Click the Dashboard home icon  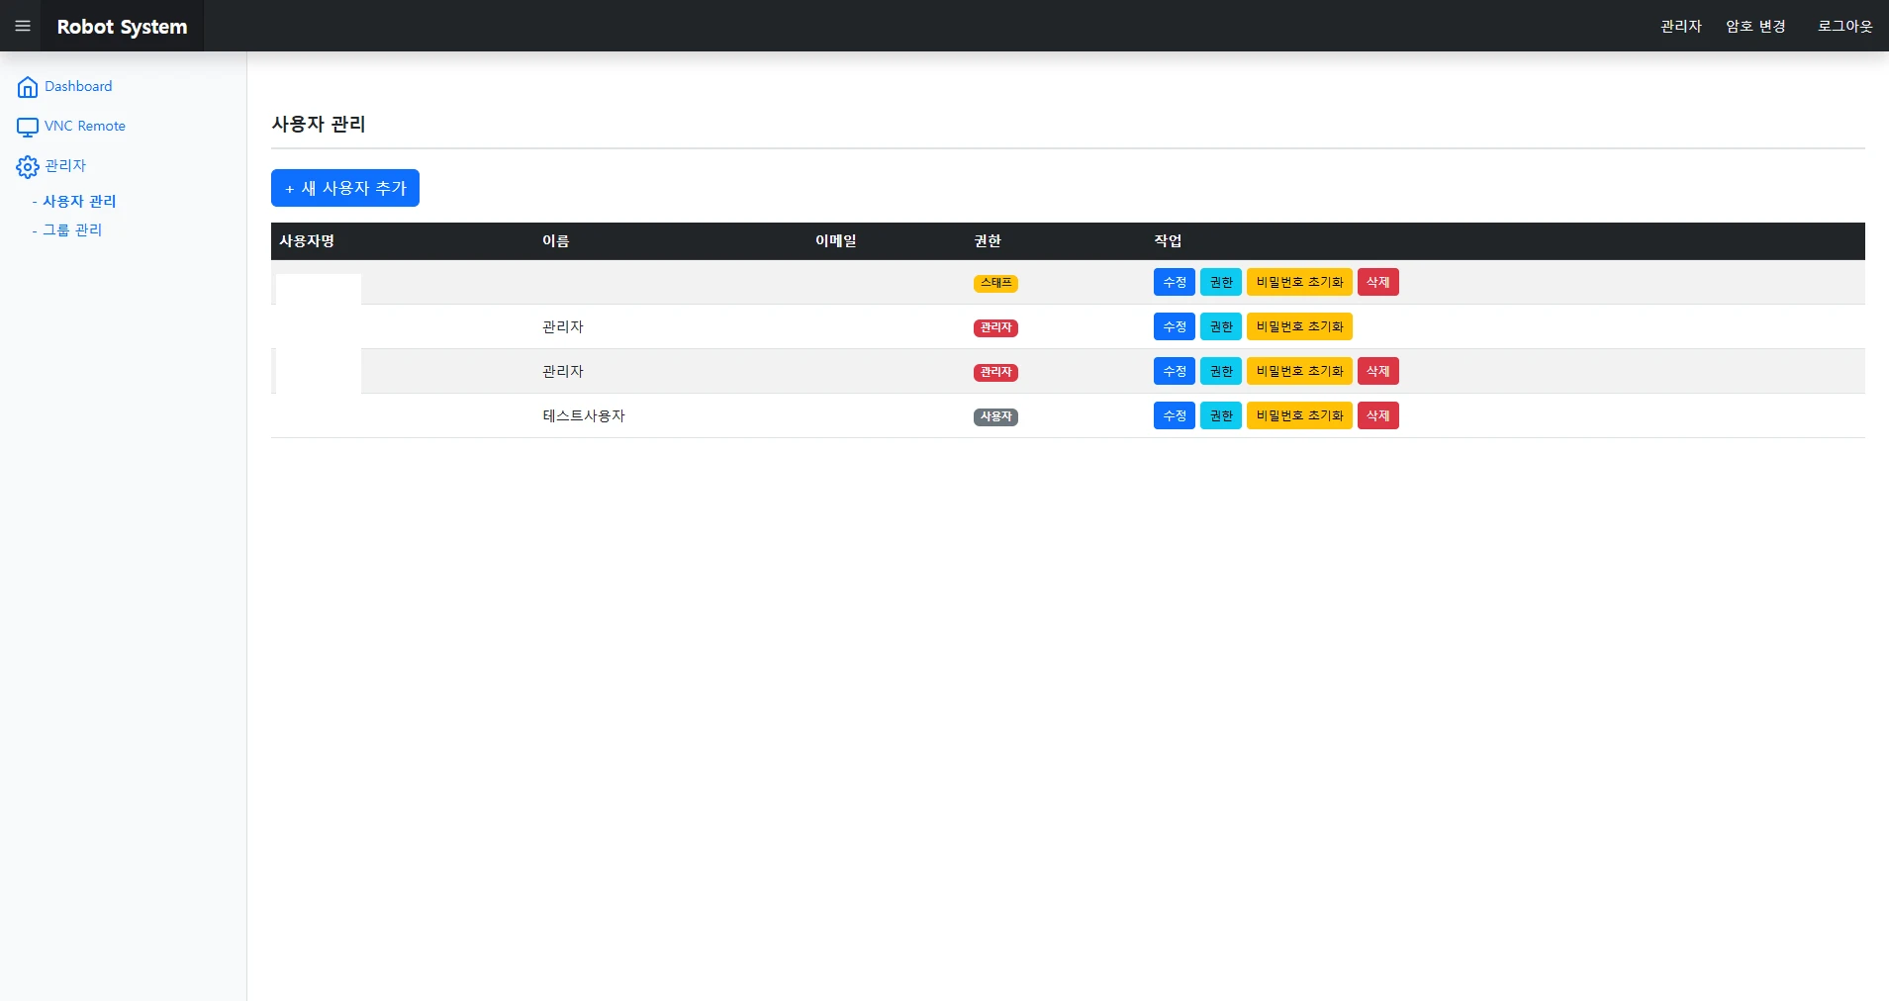point(28,87)
